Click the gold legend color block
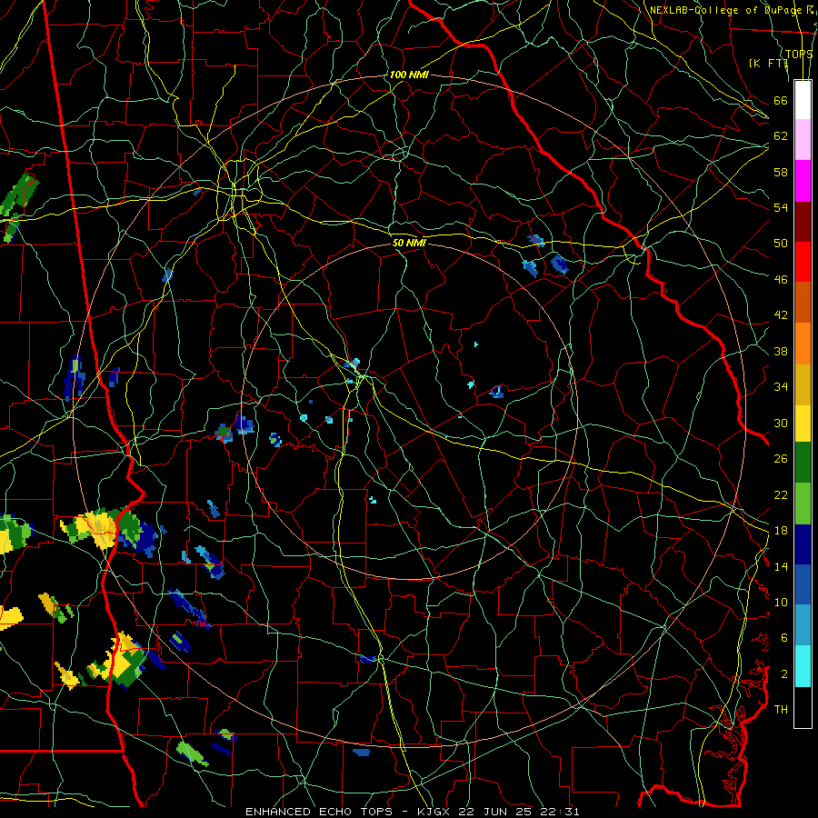The width and height of the screenshot is (818, 818). pyautogui.click(x=803, y=384)
